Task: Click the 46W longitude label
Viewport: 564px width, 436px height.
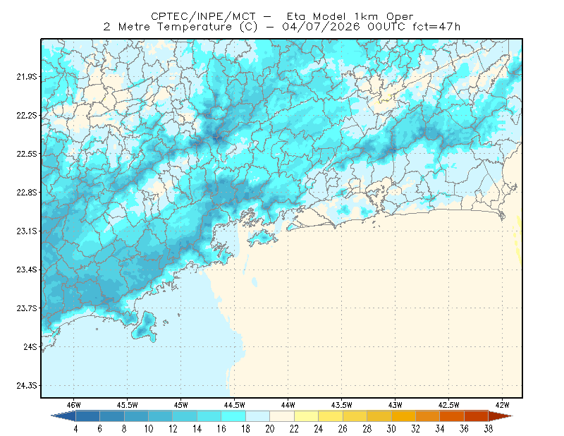Action: [74, 405]
